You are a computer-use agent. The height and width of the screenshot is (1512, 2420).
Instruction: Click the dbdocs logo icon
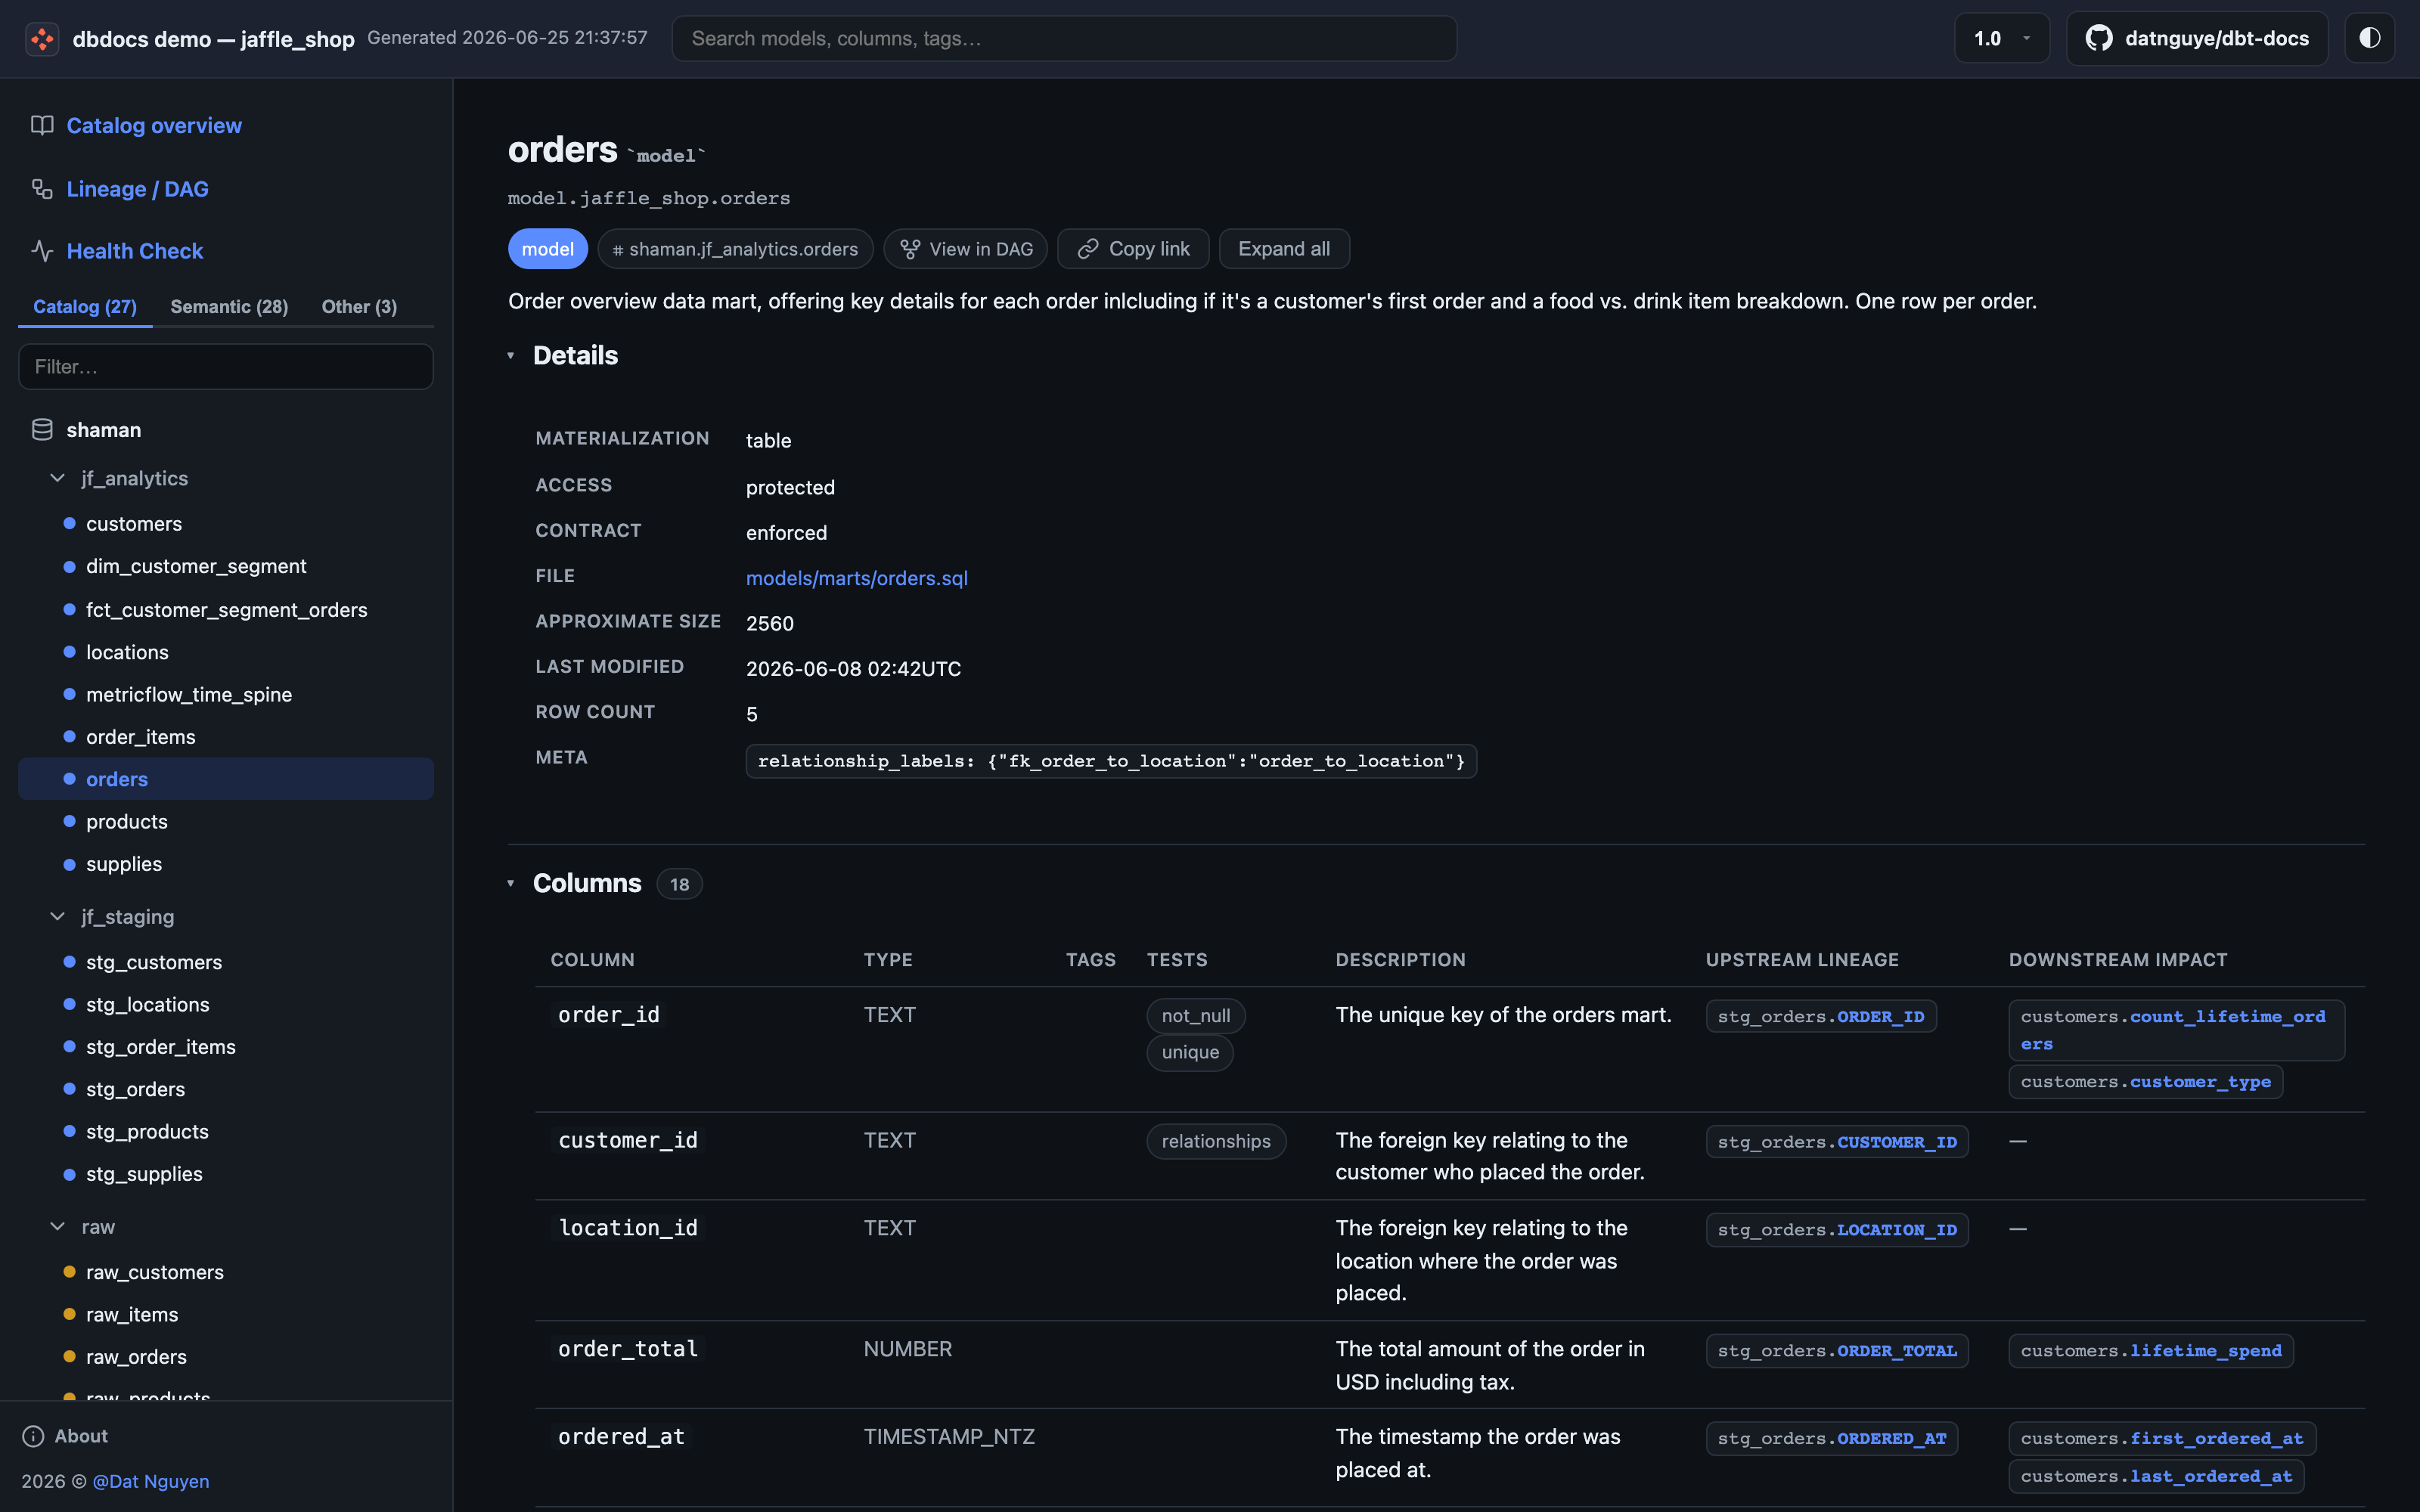[42, 39]
